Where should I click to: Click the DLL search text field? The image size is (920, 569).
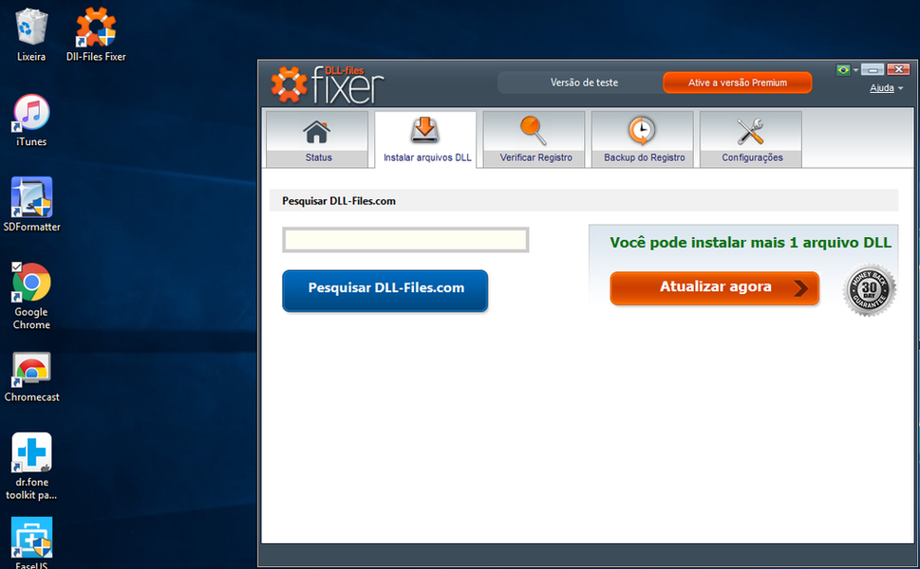click(405, 241)
